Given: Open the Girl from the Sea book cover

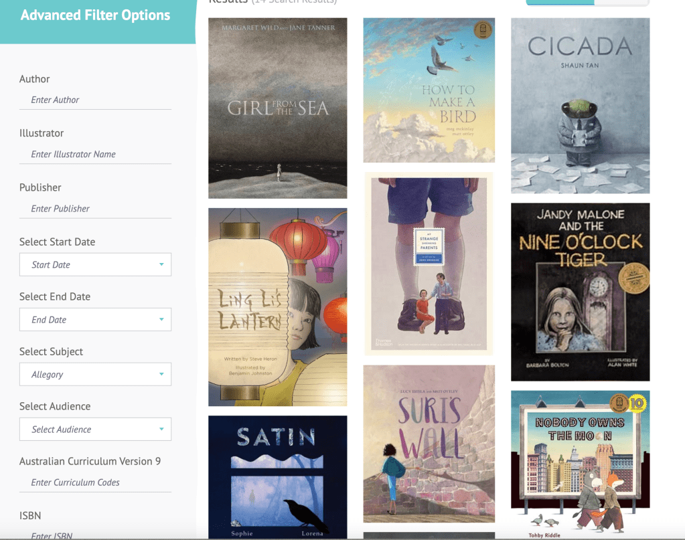Looking at the screenshot, I should 278,108.
